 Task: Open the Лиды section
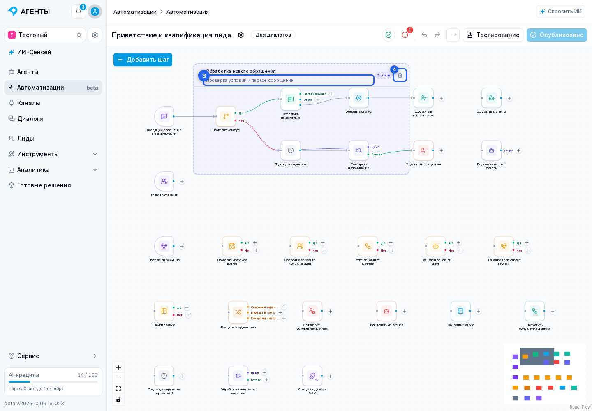click(53, 139)
